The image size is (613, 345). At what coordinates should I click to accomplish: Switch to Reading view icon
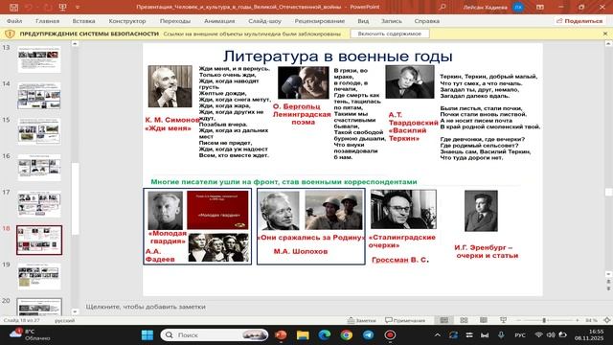(484, 320)
